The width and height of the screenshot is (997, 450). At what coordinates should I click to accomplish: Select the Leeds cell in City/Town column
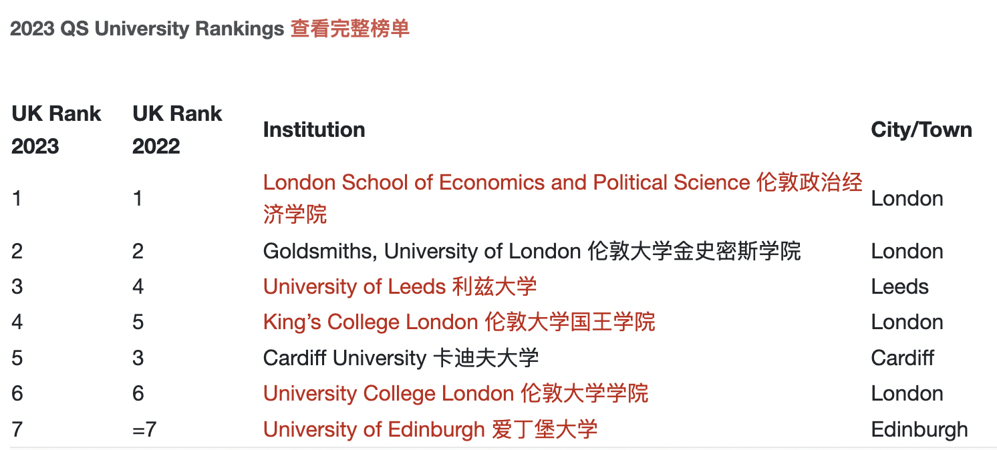pos(899,287)
